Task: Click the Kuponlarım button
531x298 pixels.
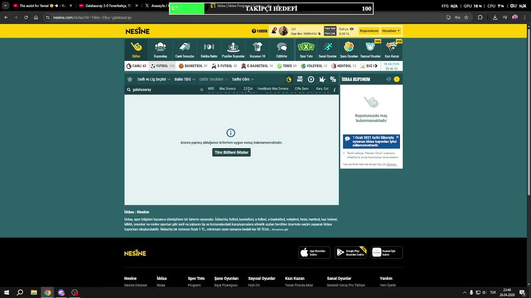Action: 369,31
